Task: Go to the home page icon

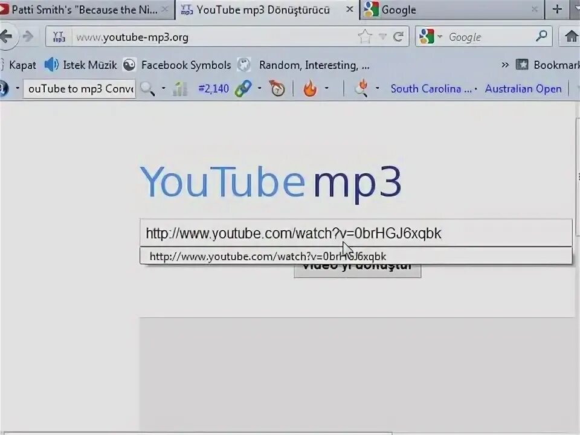Action: 572,36
